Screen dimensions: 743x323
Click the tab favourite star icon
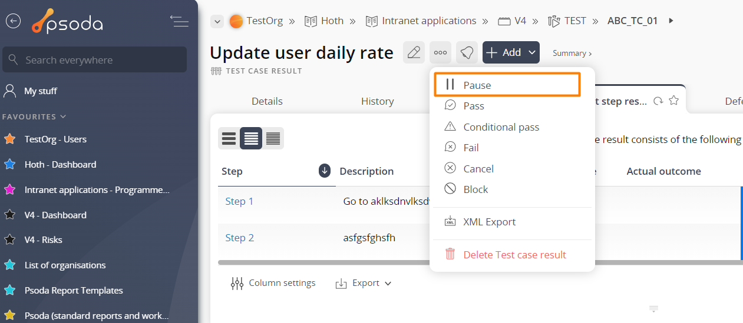pyautogui.click(x=674, y=101)
